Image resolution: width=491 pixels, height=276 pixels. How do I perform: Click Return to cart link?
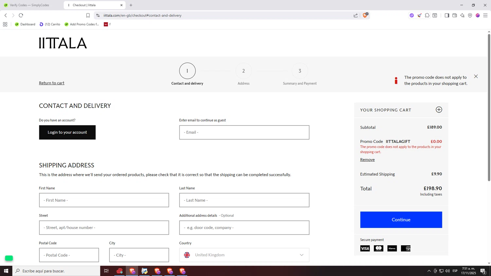pyautogui.click(x=52, y=83)
